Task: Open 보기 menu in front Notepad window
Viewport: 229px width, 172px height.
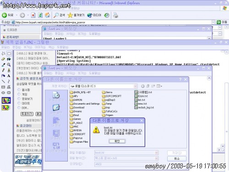Action: click(x=82, y=73)
